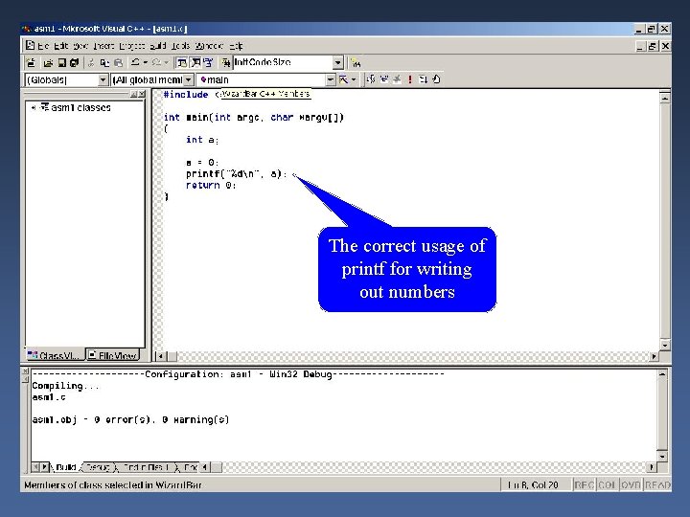Click the Copy toolbar icon
Image resolution: width=690 pixels, height=517 pixels.
point(104,63)
